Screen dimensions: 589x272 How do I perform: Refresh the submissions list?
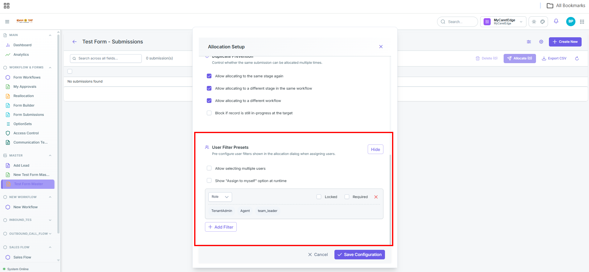577,58
